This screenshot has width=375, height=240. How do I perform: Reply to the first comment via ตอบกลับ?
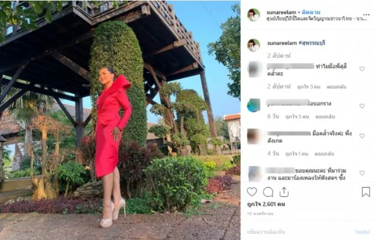coord(336,87)
